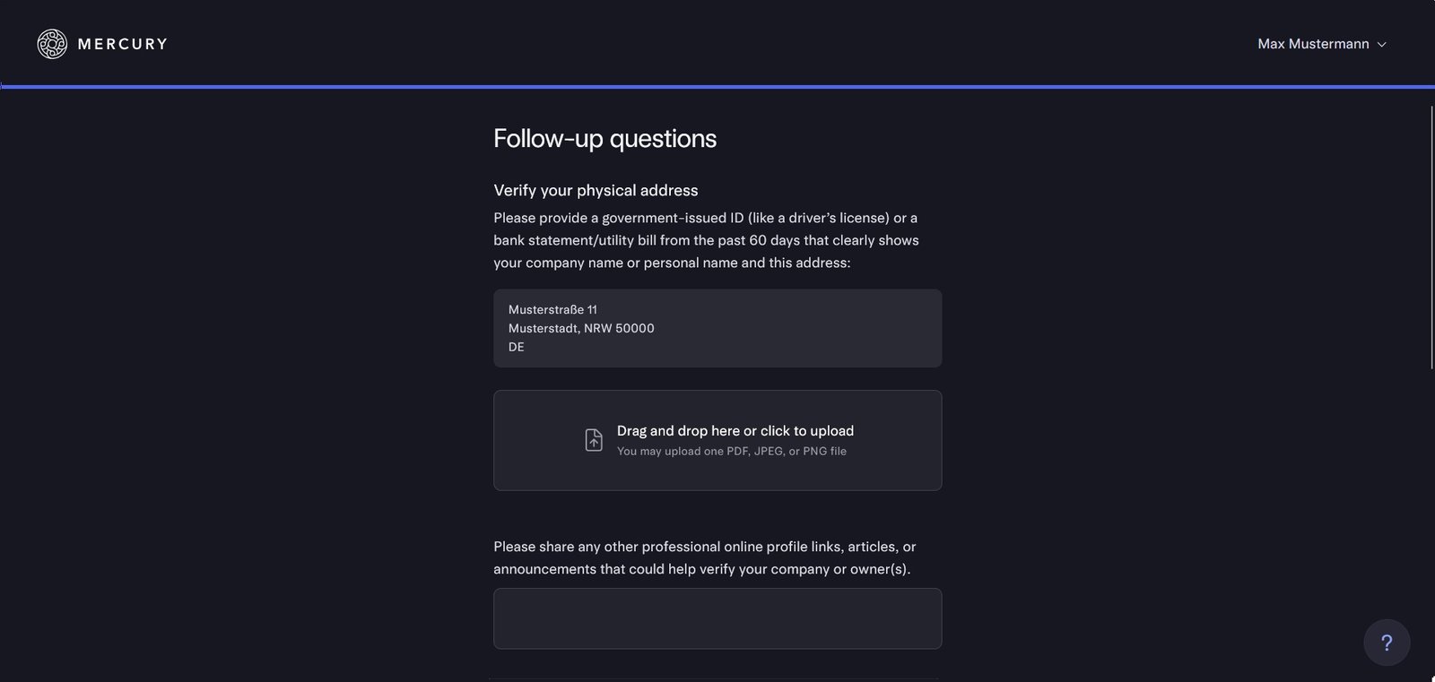Click the Musterstraße 11 address line
The height and width of the screenshot is (682, 1435).
click(552, 309)
